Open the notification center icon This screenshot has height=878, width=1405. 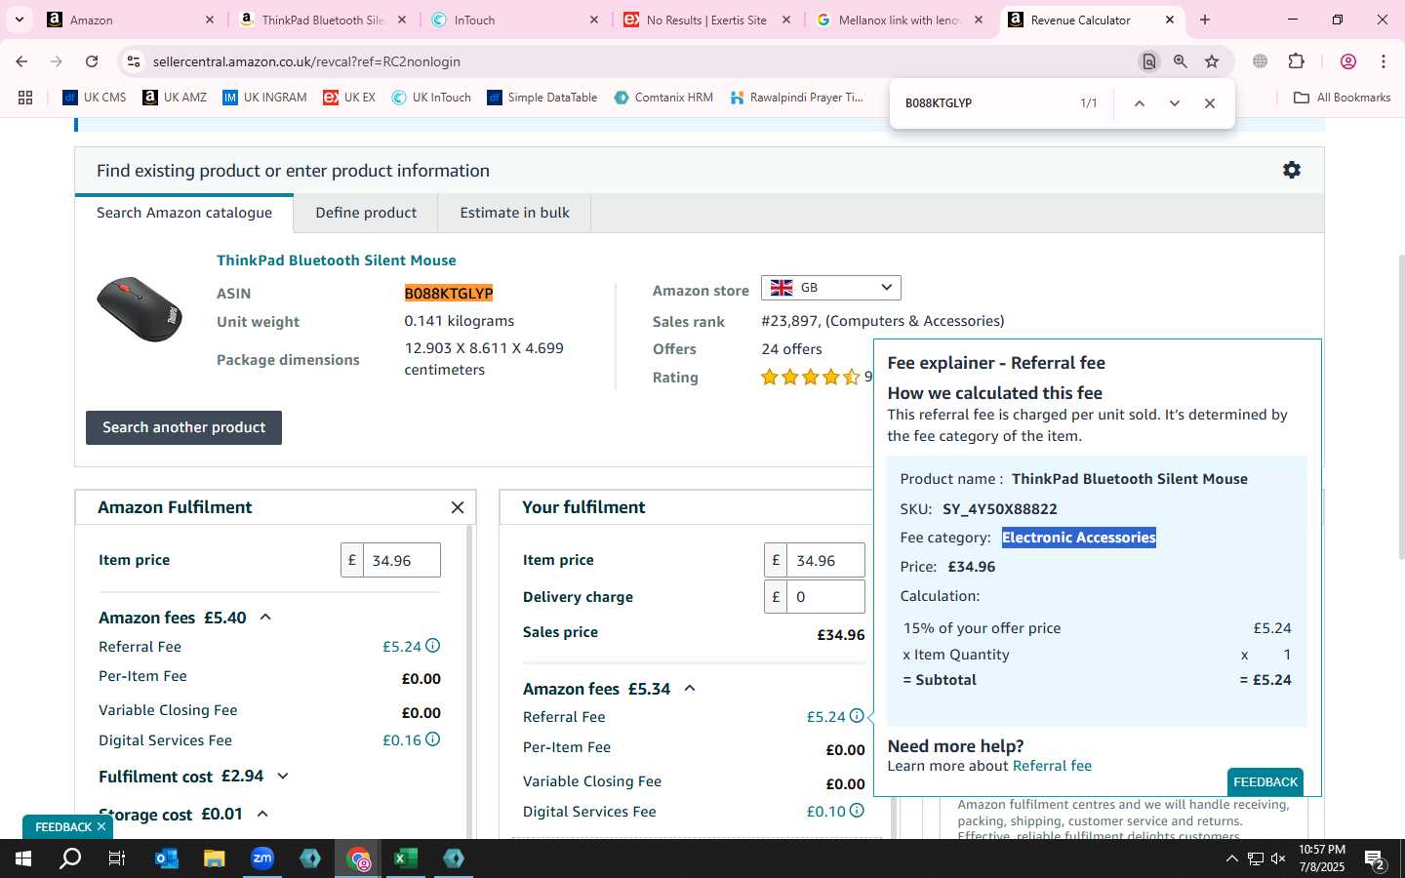(1375, 859)
